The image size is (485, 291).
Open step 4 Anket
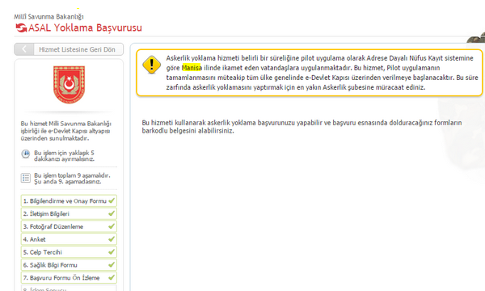69,239
